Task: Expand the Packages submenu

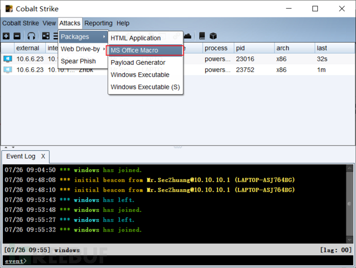Action: (83, 37)
